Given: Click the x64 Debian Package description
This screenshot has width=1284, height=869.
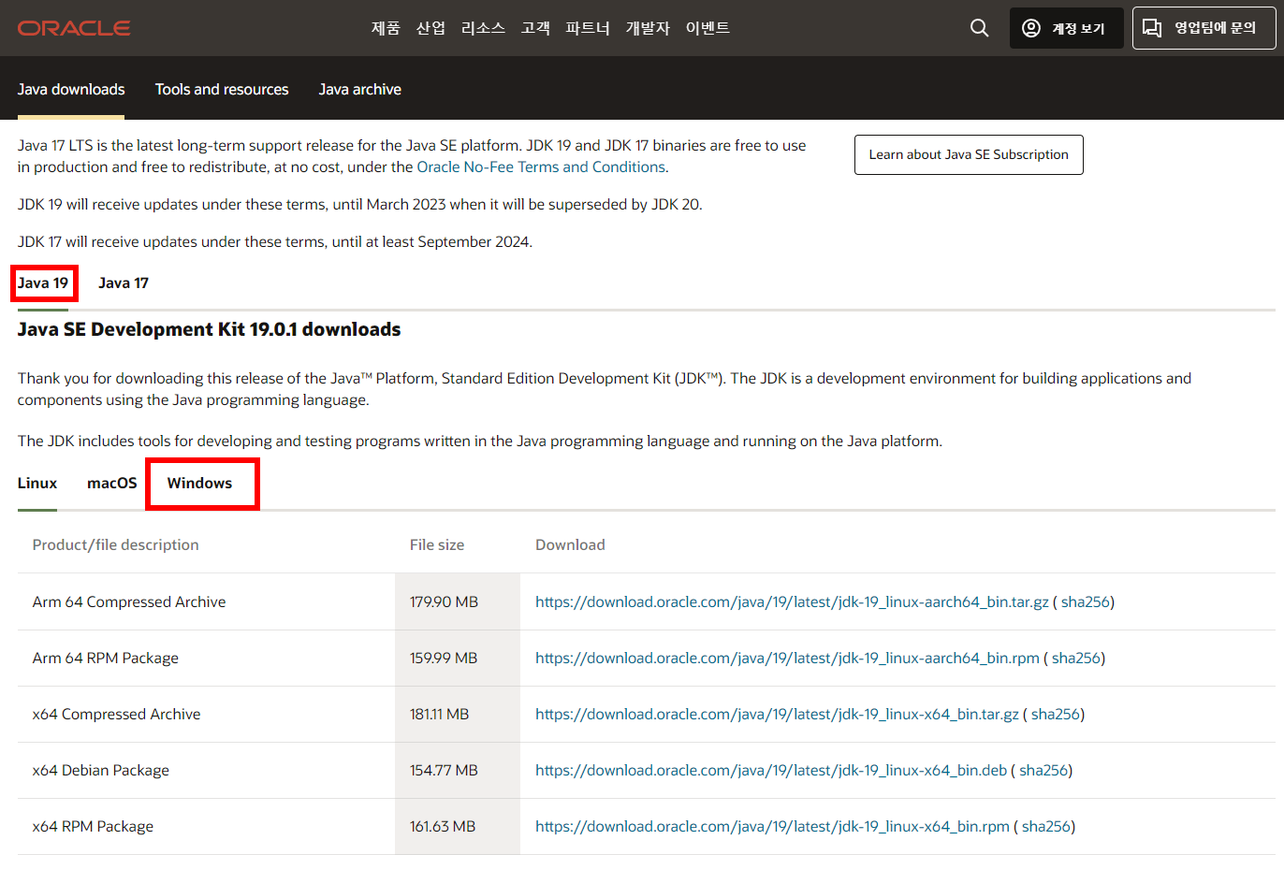Looking at the screenshot, I should (101, 771).
